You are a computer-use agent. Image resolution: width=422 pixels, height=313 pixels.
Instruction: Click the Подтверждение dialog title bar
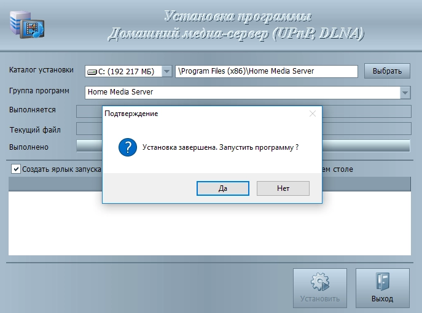point(203,114)
